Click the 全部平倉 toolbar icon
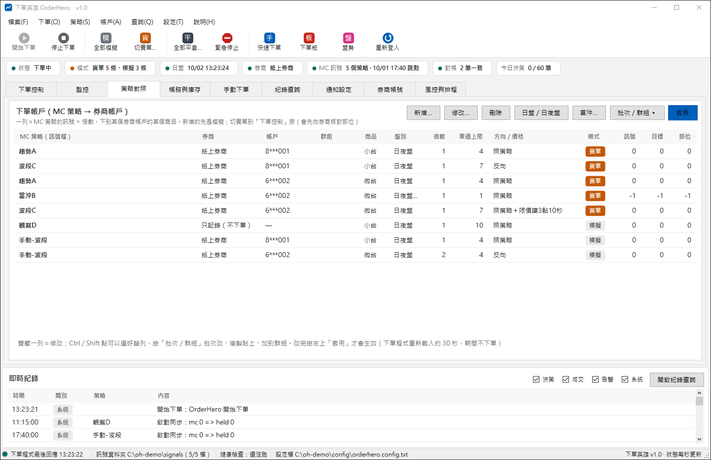This screenshot has height=460, width=711. (x=188, y=38)
